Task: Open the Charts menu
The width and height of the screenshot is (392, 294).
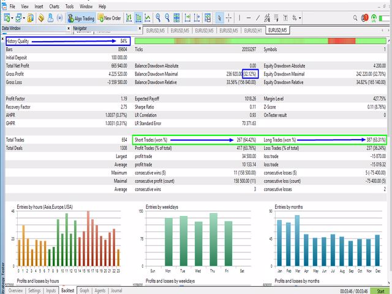Action: [55, 6]
